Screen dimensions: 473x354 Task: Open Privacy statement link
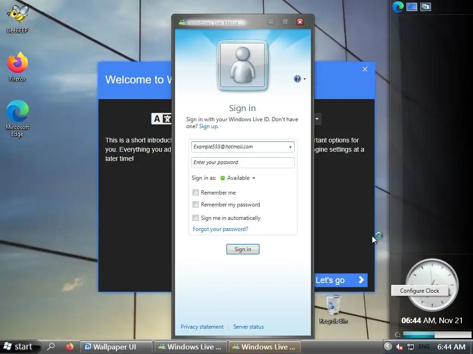[202, 327]
